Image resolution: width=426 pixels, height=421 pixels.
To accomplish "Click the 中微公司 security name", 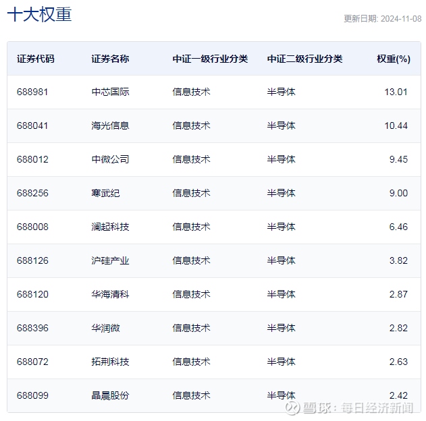I will (110, 159).
